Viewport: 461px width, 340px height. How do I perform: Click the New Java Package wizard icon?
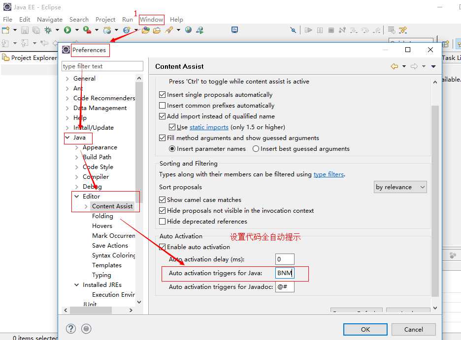[x=107, y=30]
